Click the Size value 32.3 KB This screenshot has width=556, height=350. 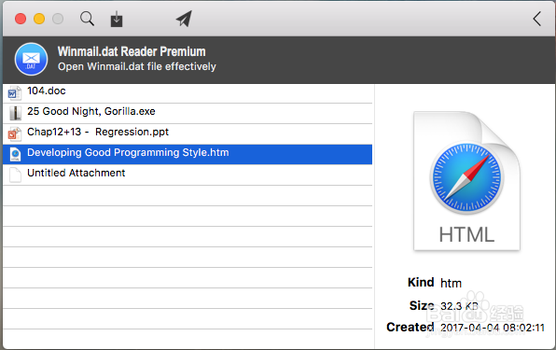[459, 306]
